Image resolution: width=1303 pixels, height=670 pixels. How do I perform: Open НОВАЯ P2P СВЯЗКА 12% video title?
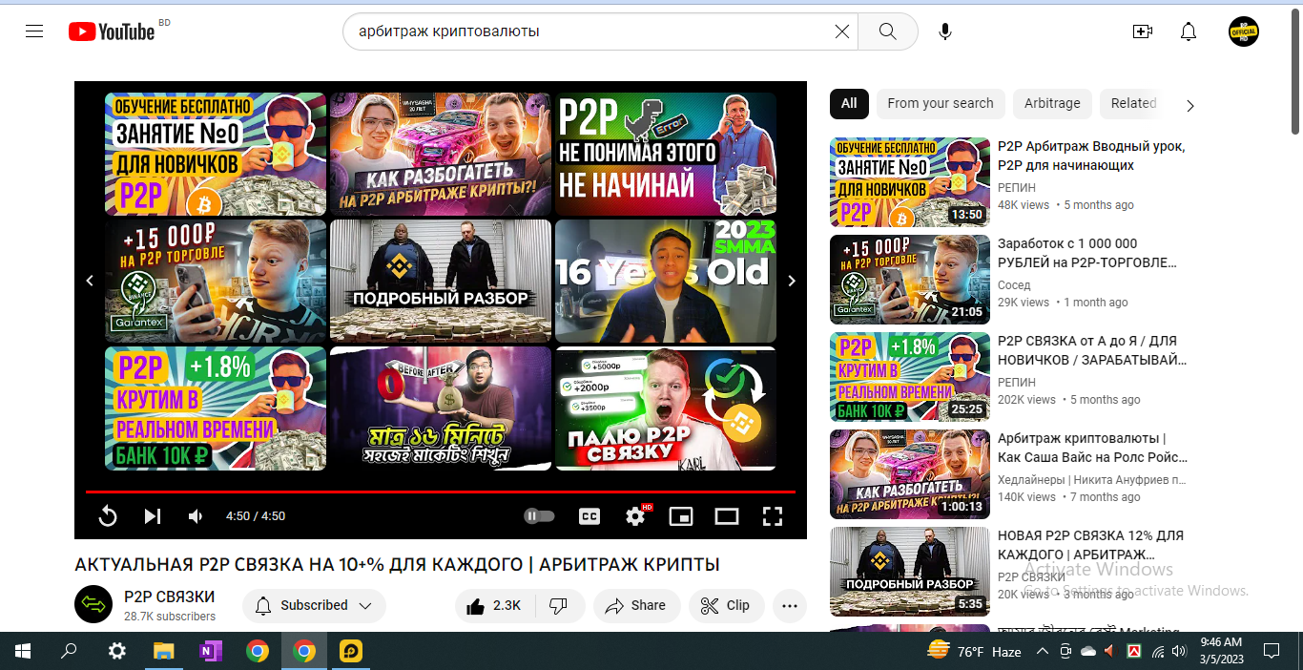click(x=1090, y=545)
